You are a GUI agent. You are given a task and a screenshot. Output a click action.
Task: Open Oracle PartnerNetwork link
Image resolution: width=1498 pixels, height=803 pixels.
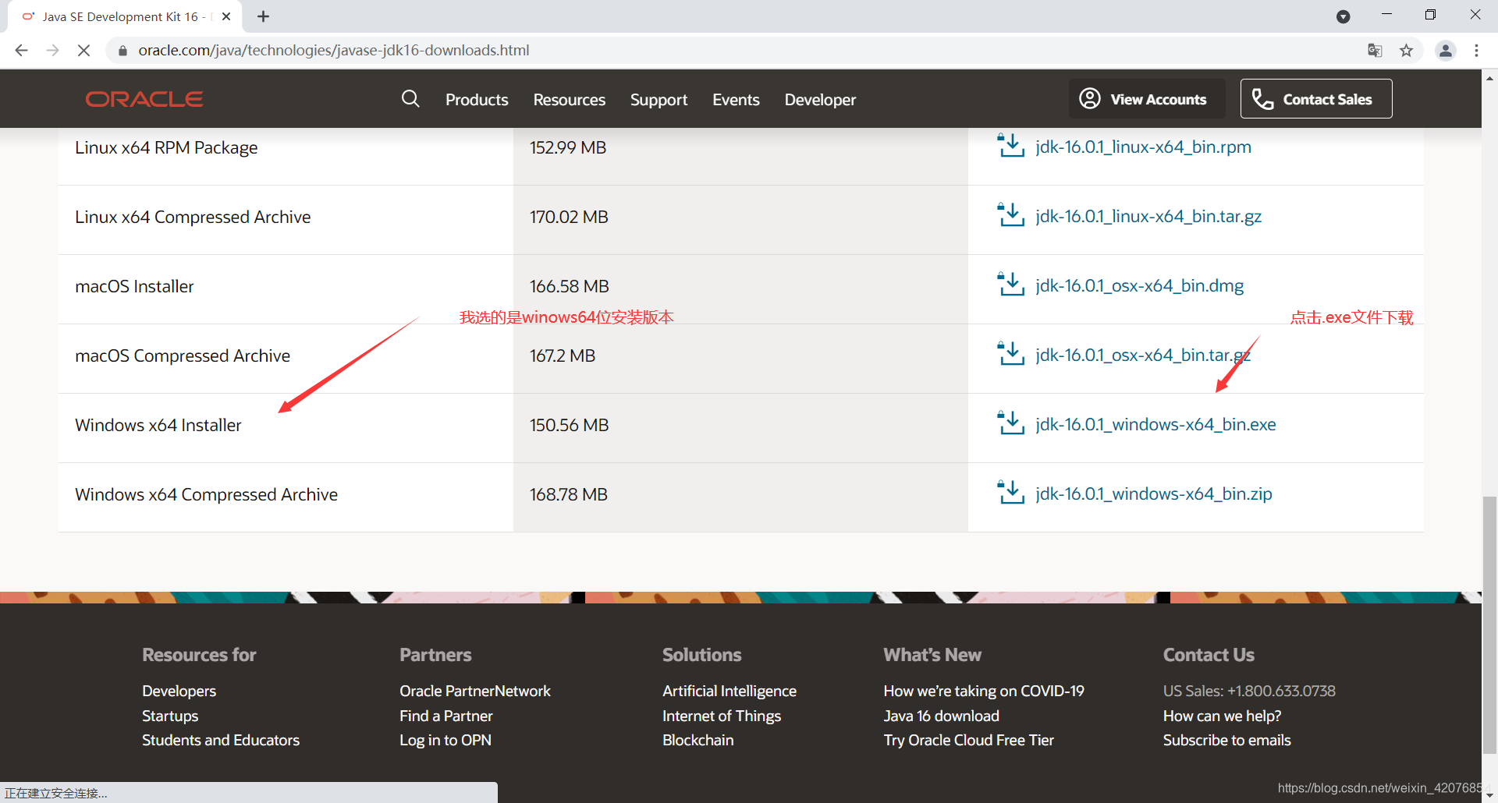(x=475, y=691)
